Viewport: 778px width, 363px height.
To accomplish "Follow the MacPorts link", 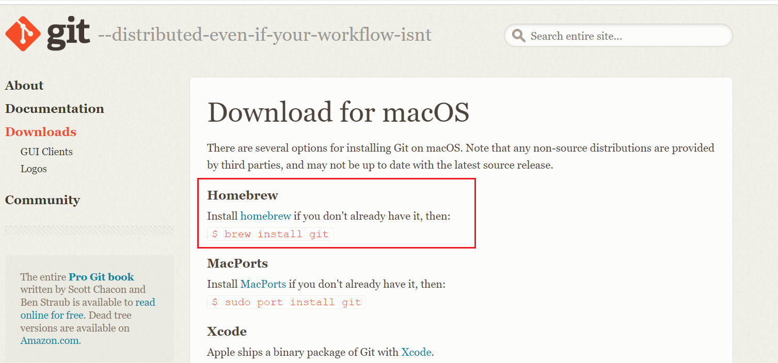I will 263,284.
